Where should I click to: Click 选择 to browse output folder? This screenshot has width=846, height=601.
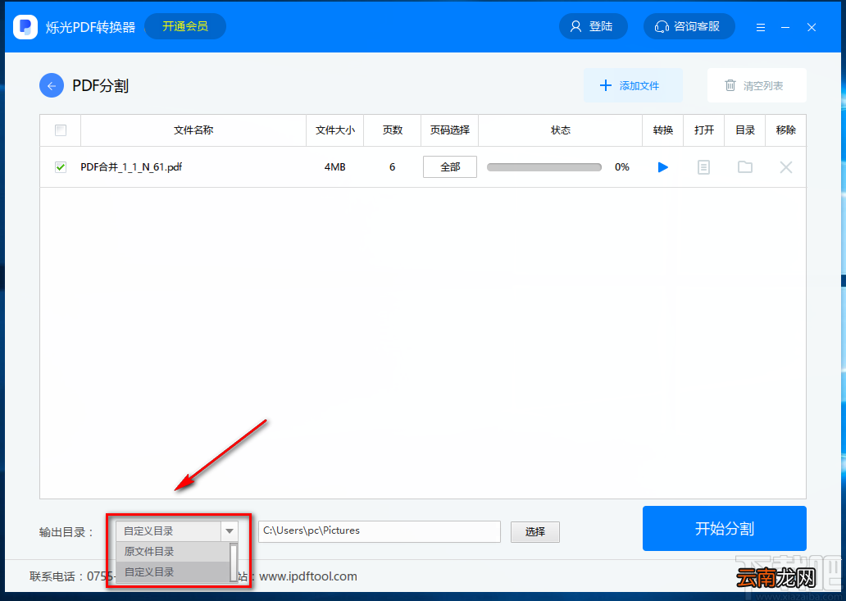pos(535,532)
